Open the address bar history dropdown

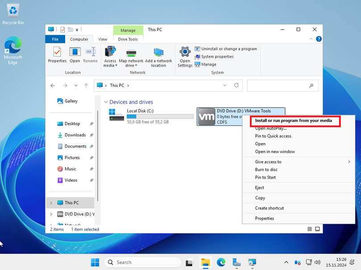coord(225,85)
